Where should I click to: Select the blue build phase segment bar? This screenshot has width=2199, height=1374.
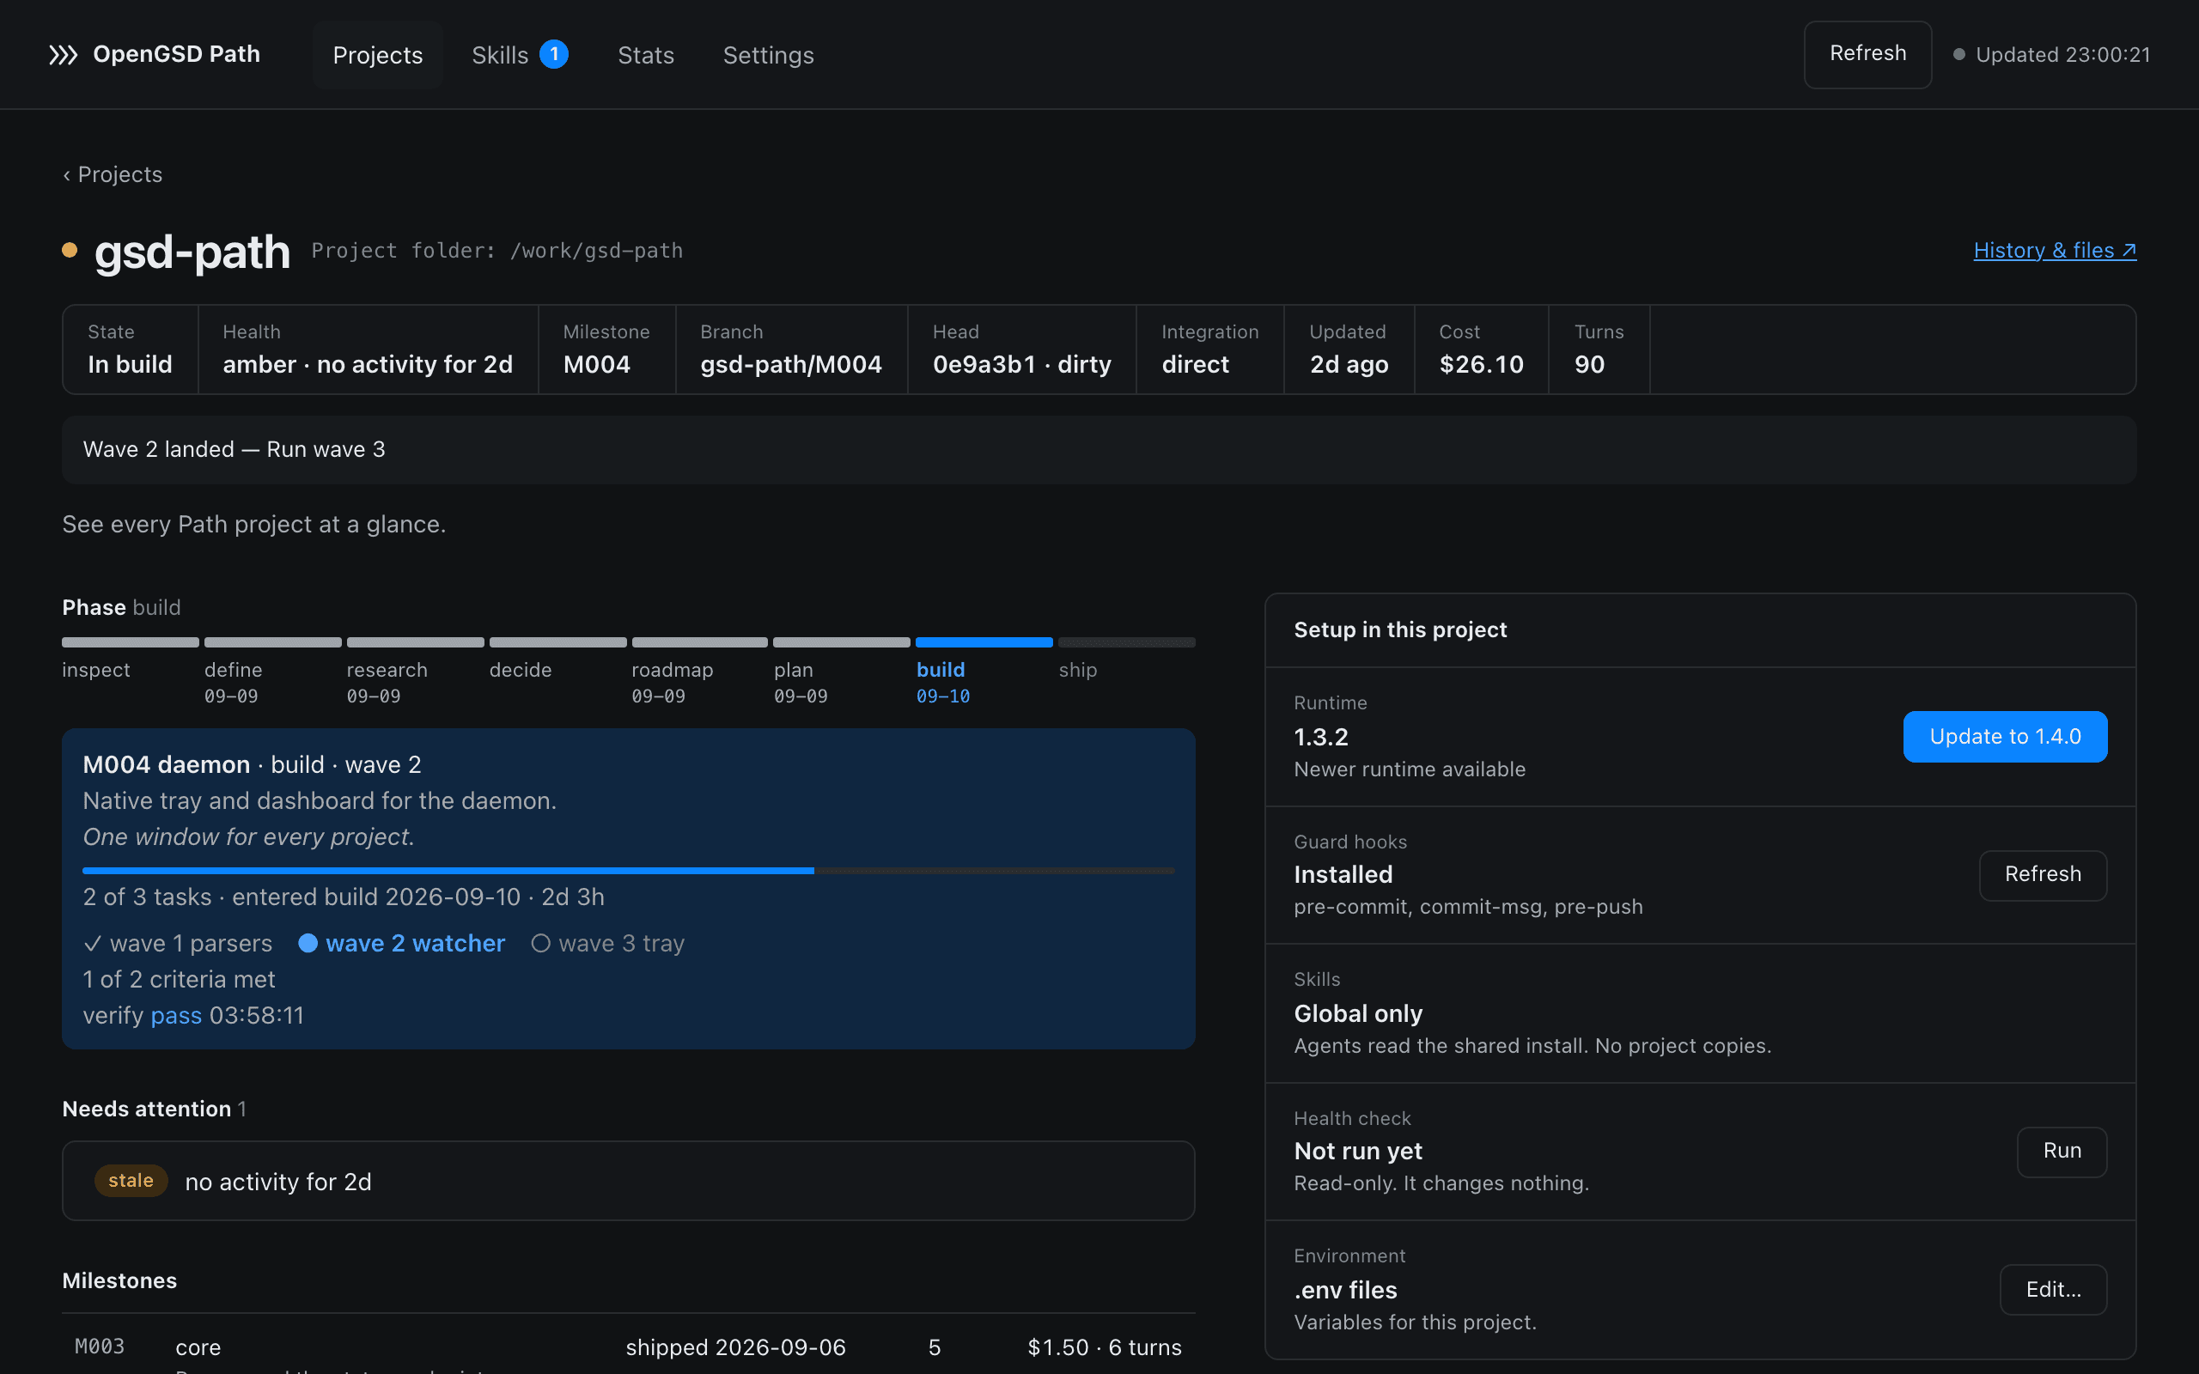pyautogui.click(x=984, y=642)
